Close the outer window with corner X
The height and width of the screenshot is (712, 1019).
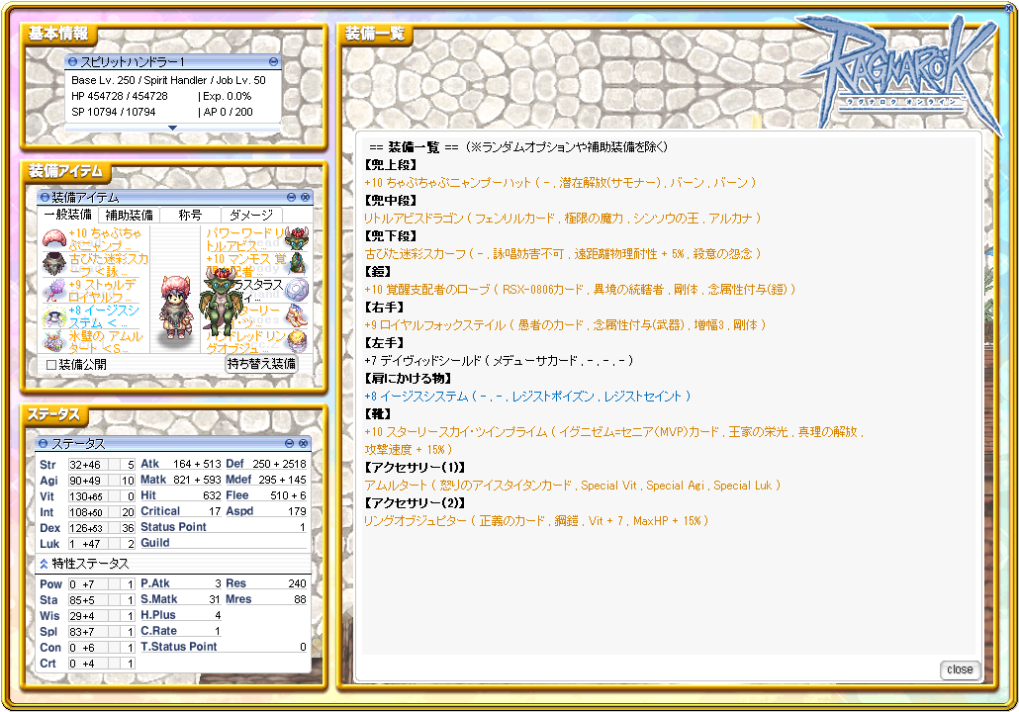(1008, 7)
